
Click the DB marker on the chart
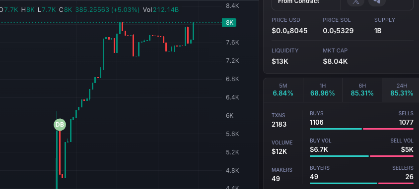coord(60,125)
